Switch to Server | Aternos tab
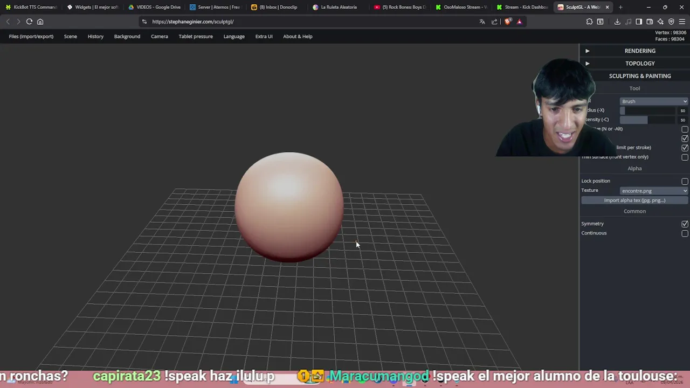 (216, 7)
